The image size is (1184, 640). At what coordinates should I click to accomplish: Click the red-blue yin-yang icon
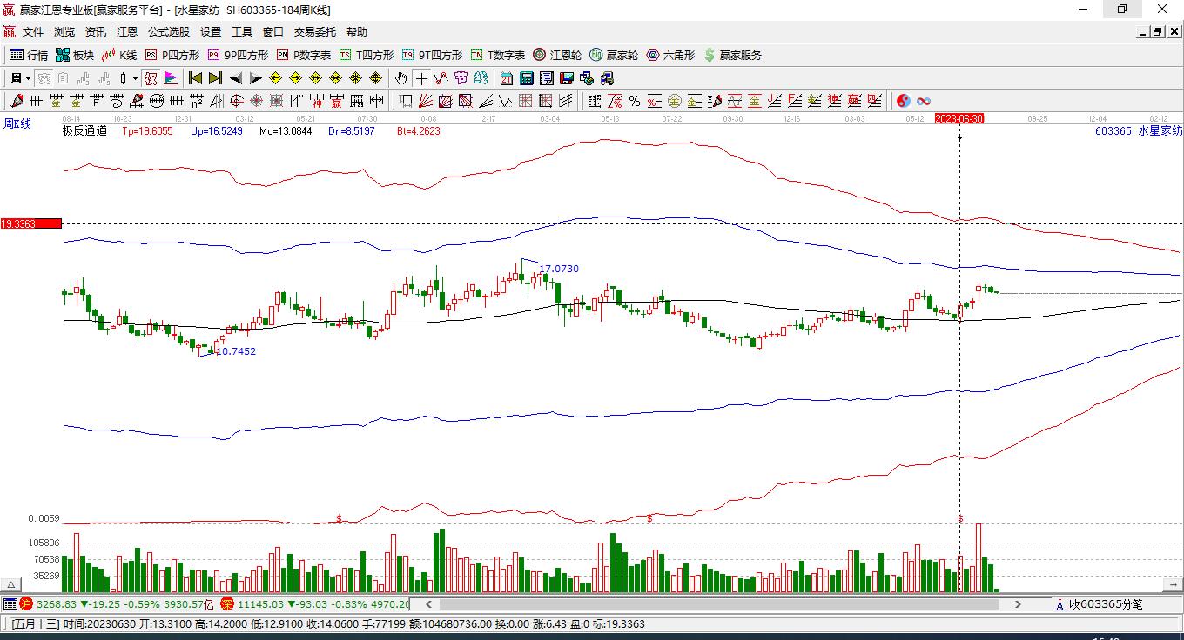pos(904,101)
